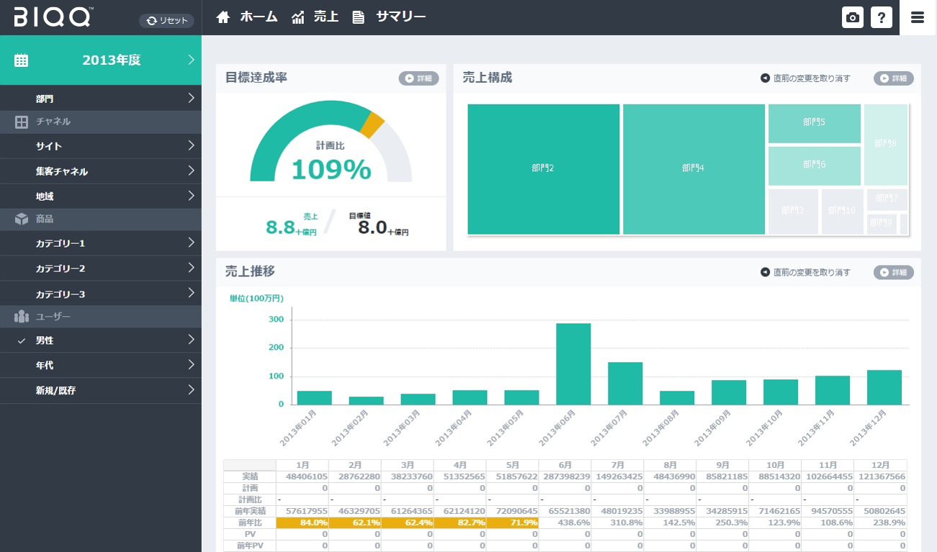Expand the 部門 filter
Viewport: 937px width, 552px height.
[101, 98]
